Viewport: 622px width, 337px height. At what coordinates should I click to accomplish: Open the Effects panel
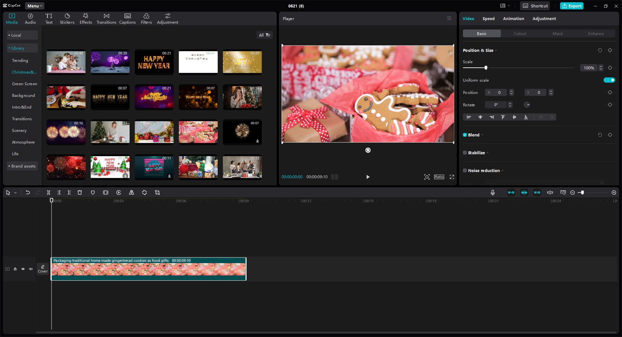pos(86,18)
